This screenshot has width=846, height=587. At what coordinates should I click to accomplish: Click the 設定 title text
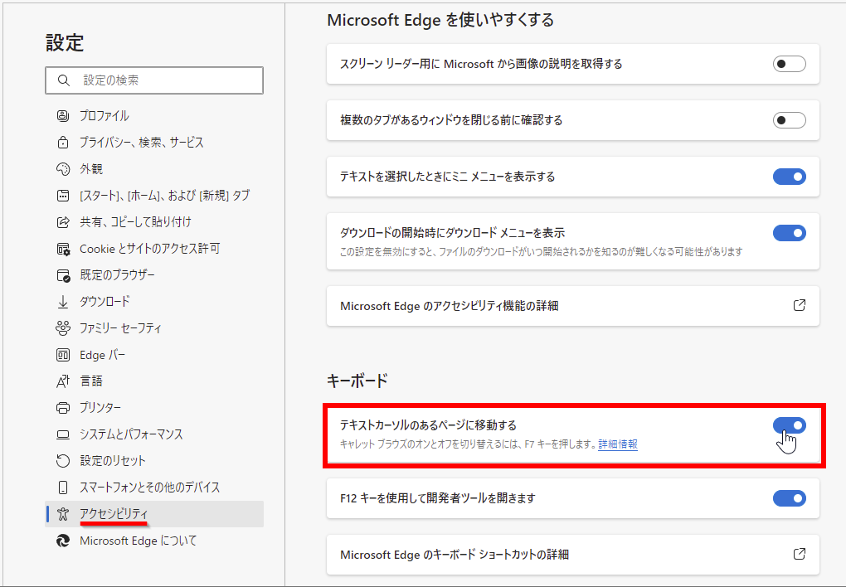[65, 42]
